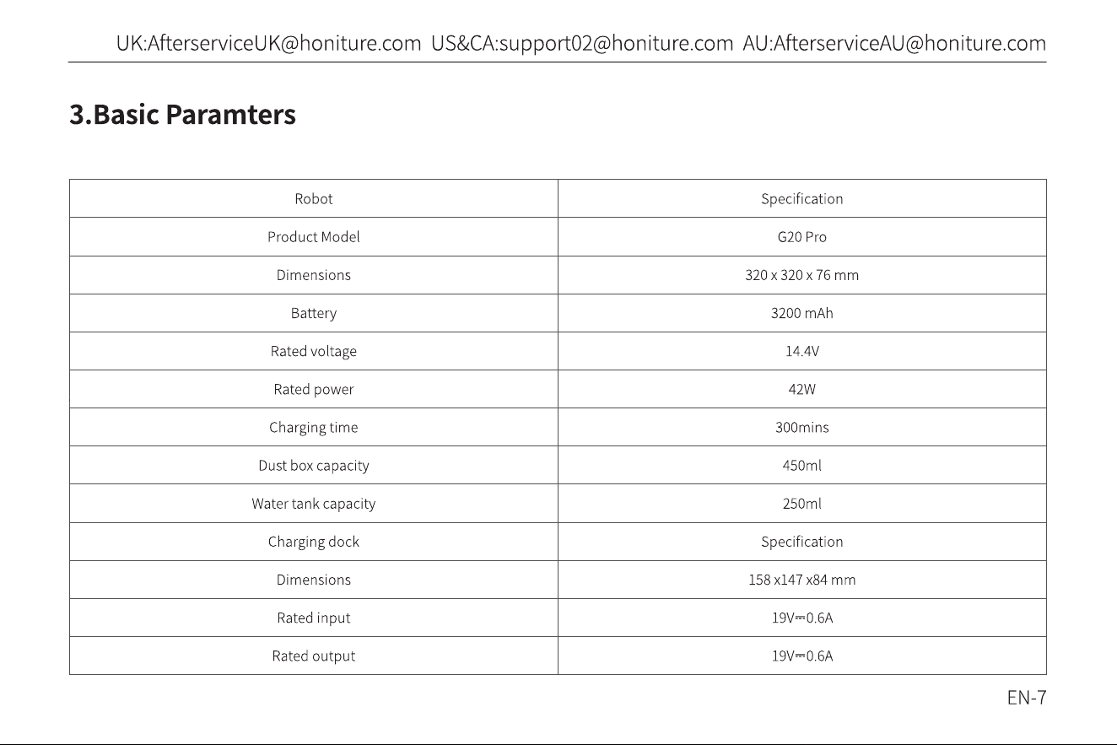Image resolution: width=1117 pixels, height=745 pixels.
Task: Click the 450ml dust box value
Action: pyautogui.click(x=802, y=466)
